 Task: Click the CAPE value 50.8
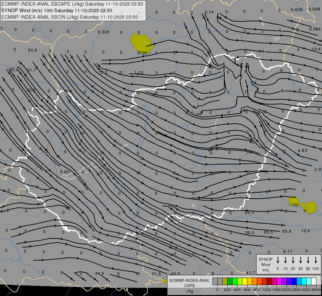point(286,231)
